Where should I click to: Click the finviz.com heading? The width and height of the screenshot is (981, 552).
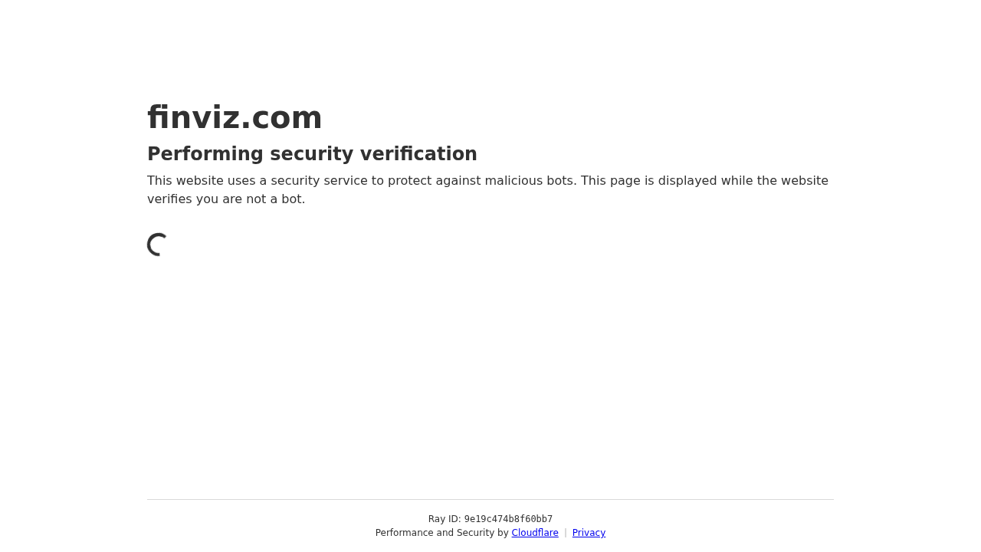235,117
